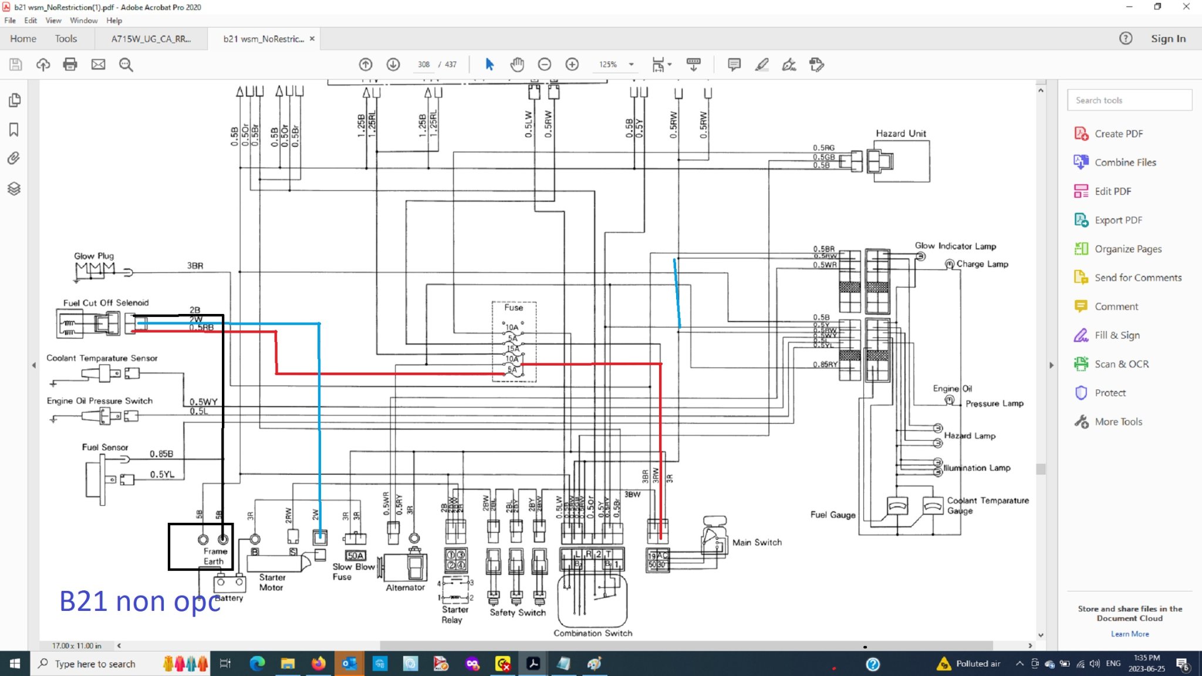Open the find text magnifier tool

click(x=126, y=65)
